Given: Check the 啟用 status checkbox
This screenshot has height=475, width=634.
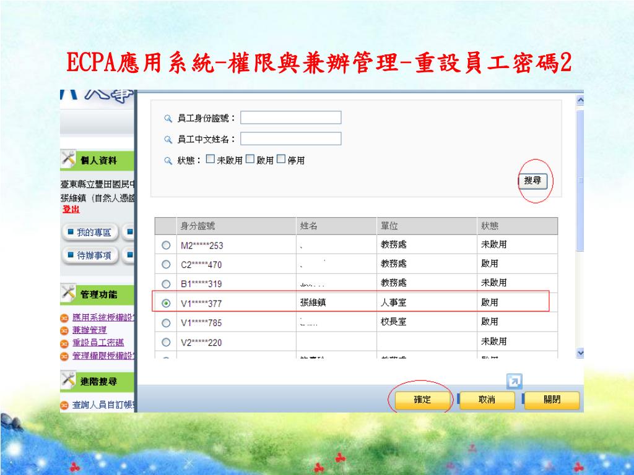Looking at the screenshot, I should pyautogui.click(x=250, y=159).
